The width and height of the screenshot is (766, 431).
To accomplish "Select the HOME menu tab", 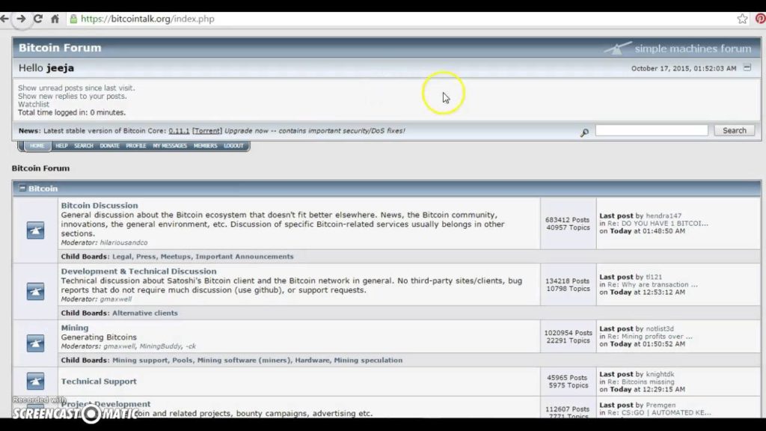I will (37, 146).
